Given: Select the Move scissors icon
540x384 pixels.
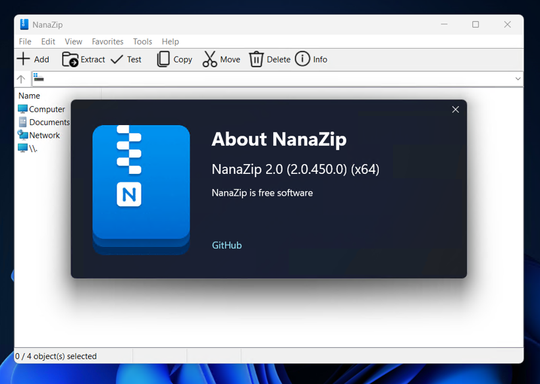Looking at the screenshot, I should point(209,59).
